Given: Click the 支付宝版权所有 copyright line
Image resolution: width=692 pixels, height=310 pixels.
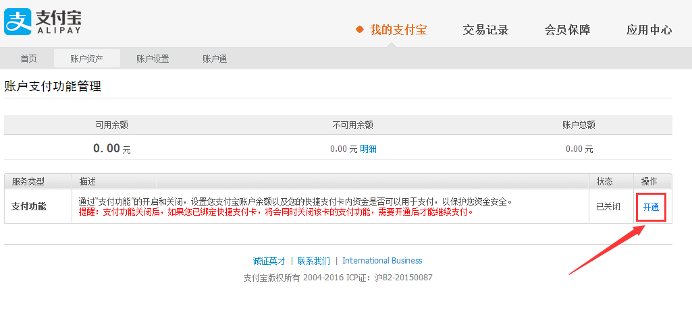Looking at the screenshot, I should click(338, 278).
